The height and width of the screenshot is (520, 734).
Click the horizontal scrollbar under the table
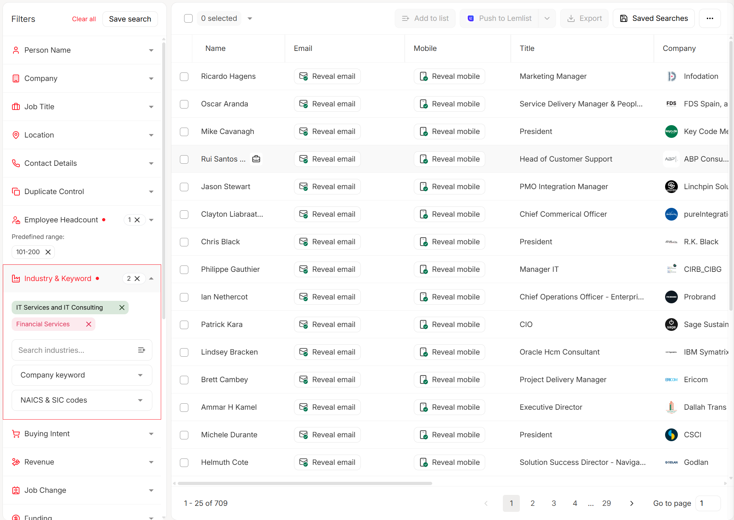(305, 483)
